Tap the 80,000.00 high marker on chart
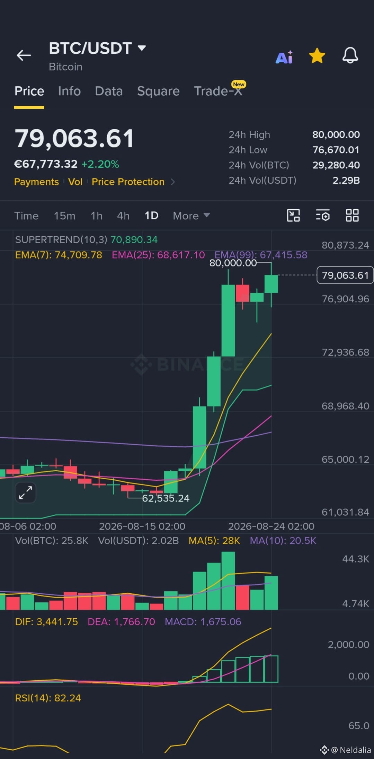This screenshot has width=374, height=759. (233, 263)
